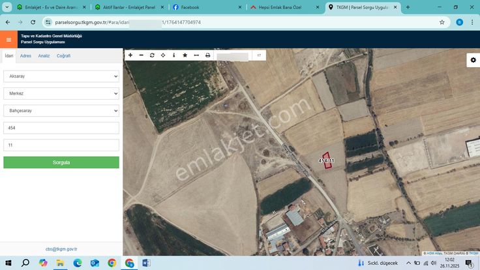Bookmark this page with star icon
The image size is (480, 270).
click(x=442, y=22)
